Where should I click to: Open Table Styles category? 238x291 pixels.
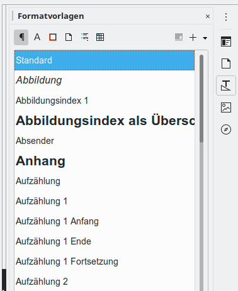click(x=100, y=37)
